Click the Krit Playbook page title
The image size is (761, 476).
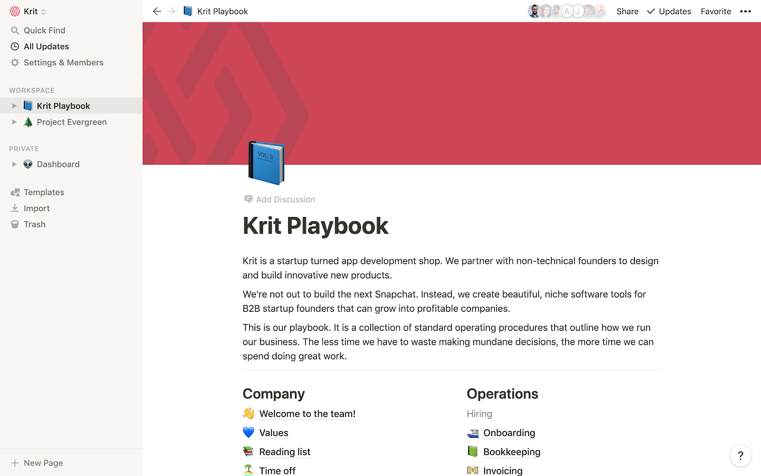click(x=315, y=226)
